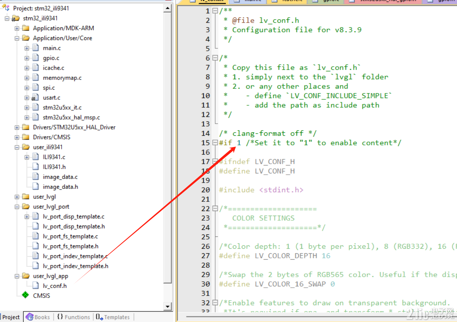
Task: Select main.c file icon
Action: [36, 48]
